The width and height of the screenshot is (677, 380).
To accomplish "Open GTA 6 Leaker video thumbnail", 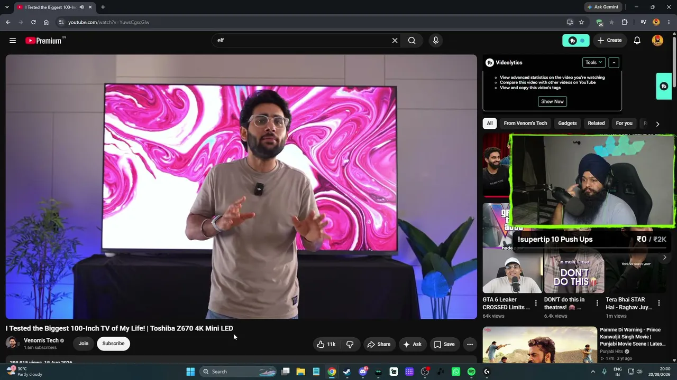I will click(x=512, y=272).
